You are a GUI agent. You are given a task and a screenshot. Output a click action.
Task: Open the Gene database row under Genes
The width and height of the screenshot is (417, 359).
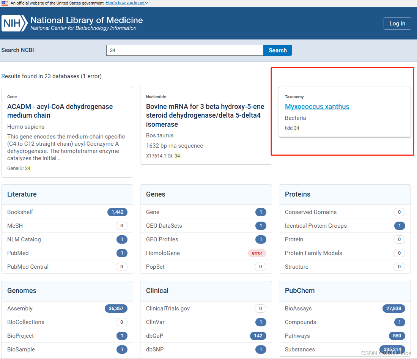[206, 212]
